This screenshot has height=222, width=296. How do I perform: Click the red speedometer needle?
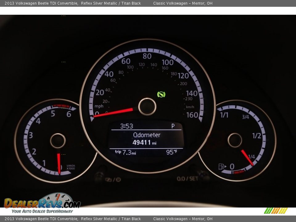113,113
